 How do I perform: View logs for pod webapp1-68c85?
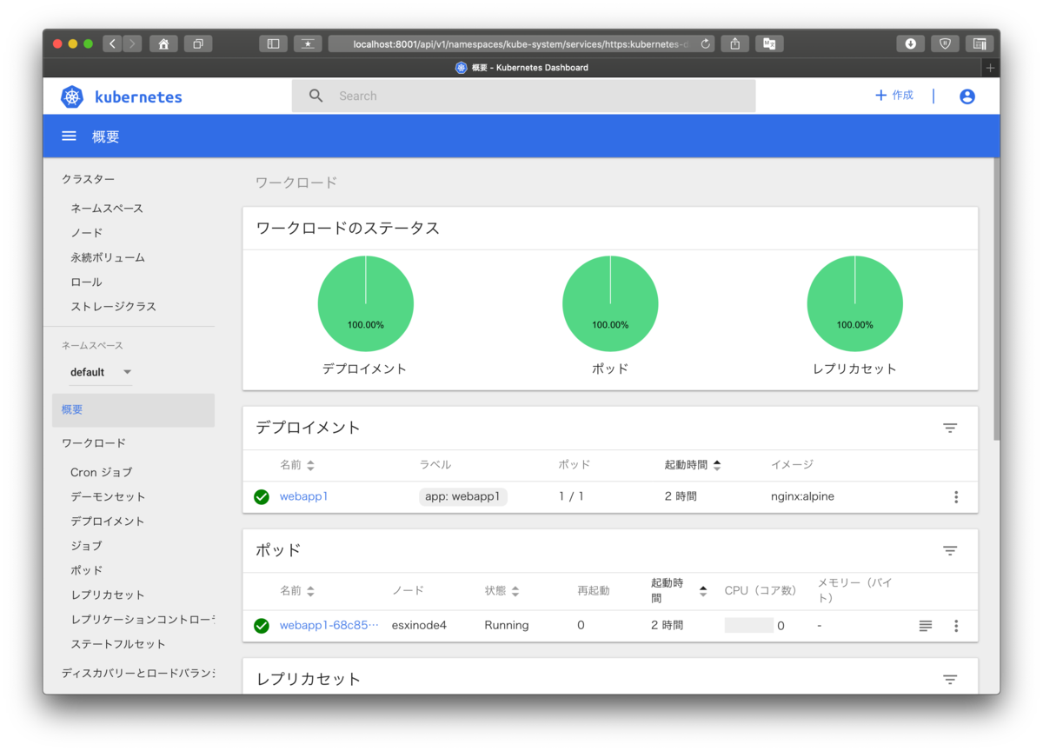point(925,625)
